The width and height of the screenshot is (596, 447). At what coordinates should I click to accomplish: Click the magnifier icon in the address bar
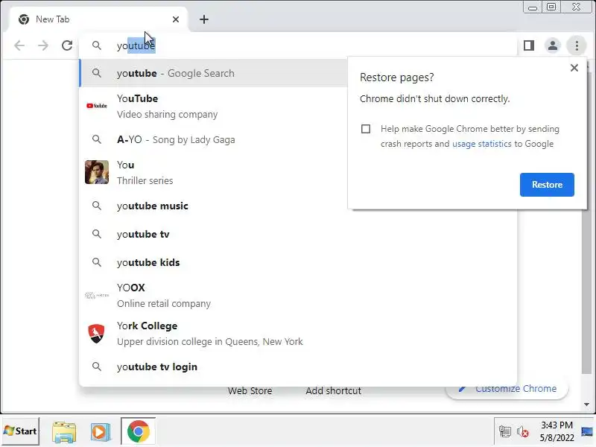click(x=97, y=45)
